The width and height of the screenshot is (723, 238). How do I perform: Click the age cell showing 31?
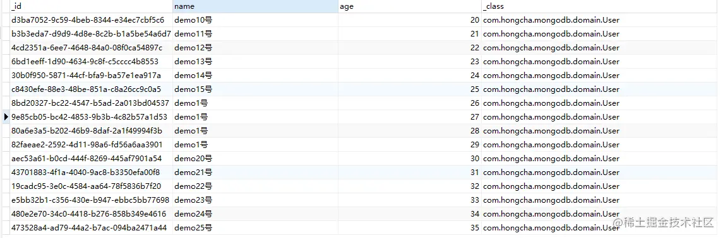click(409, 173)
